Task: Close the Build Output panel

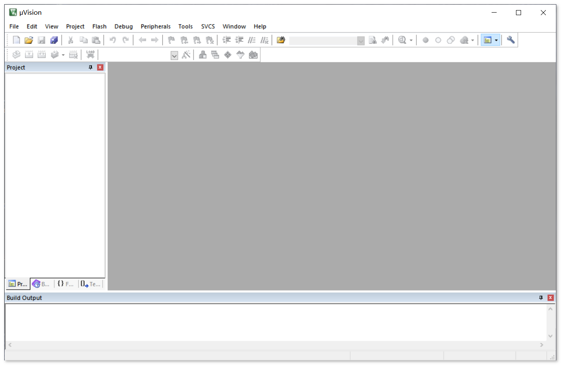Action: [550, 298]
